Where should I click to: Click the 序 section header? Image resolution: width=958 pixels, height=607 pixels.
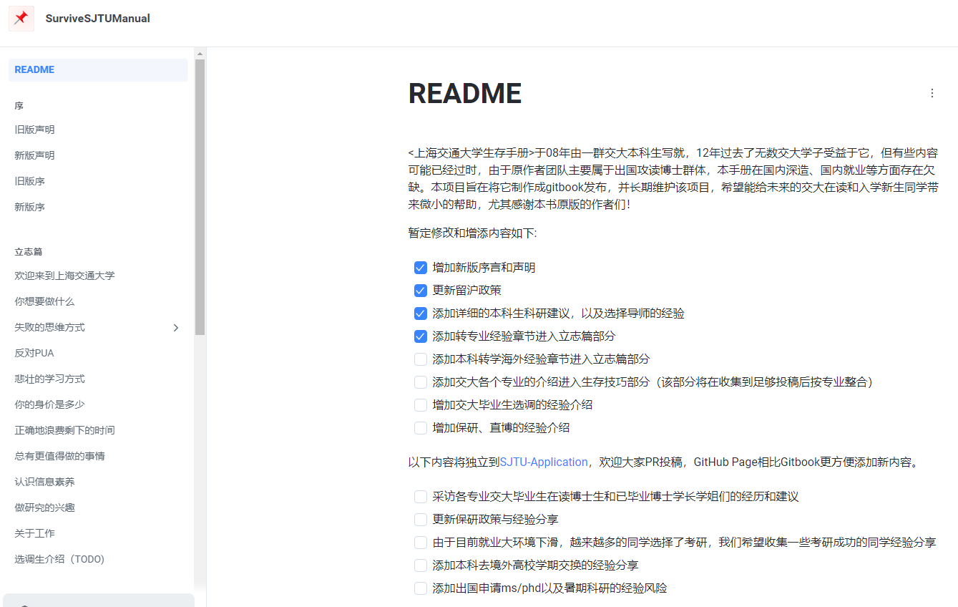pos(19,106)
